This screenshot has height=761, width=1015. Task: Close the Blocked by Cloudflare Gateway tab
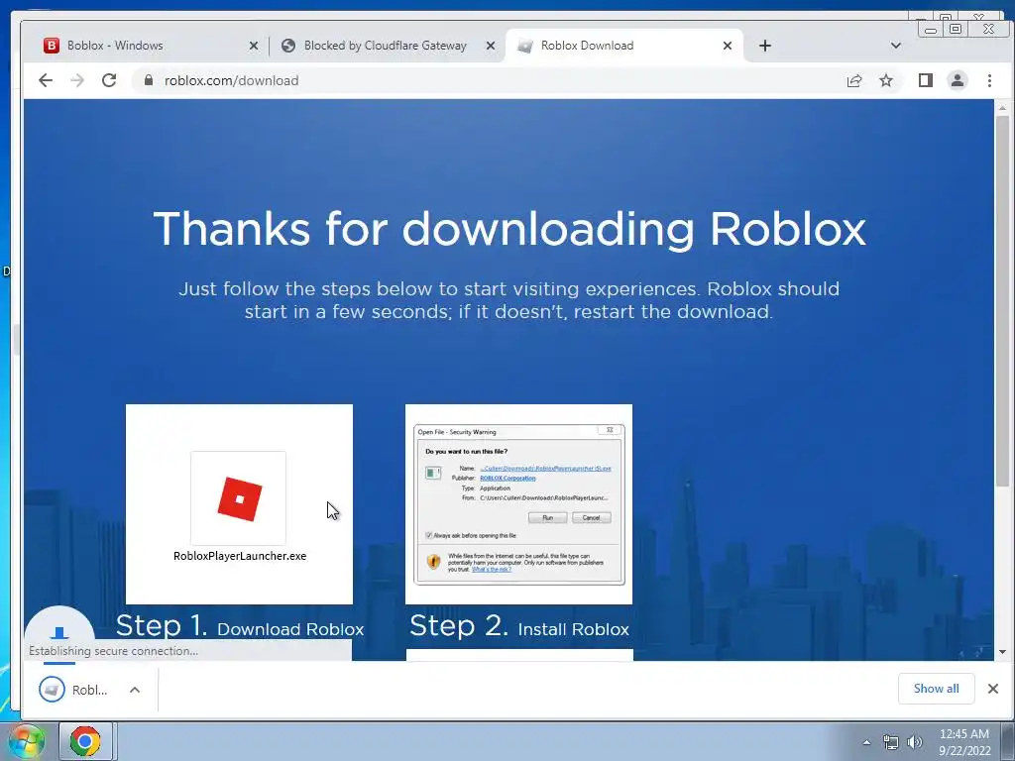491,46
